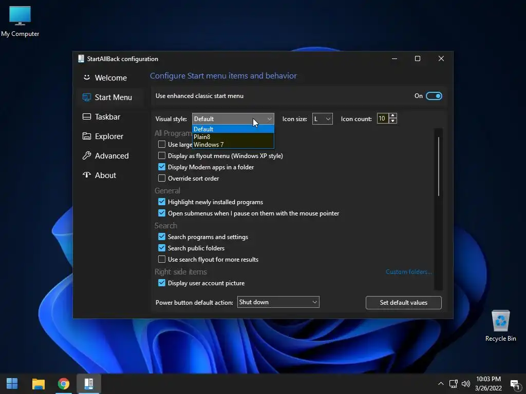Click the Set default values button
The image size is (526, 394).
pyautogui.click(x=404, y=303)
